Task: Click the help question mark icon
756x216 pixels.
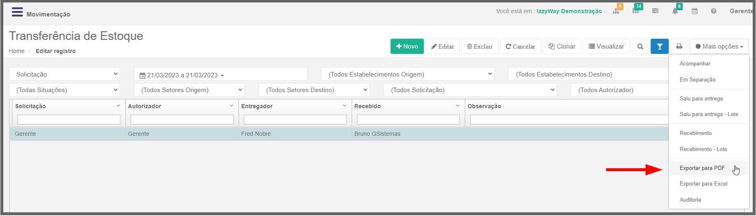Action: point(714,11)
